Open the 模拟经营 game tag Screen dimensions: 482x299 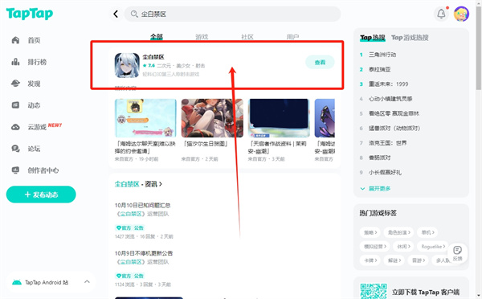374,247
